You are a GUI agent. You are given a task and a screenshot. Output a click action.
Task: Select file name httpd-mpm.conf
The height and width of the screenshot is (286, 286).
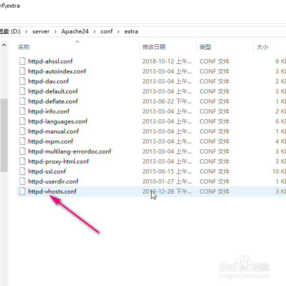pos(51,142)
